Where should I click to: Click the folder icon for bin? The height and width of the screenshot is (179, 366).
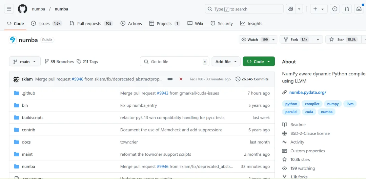click(x=16, y=105)
